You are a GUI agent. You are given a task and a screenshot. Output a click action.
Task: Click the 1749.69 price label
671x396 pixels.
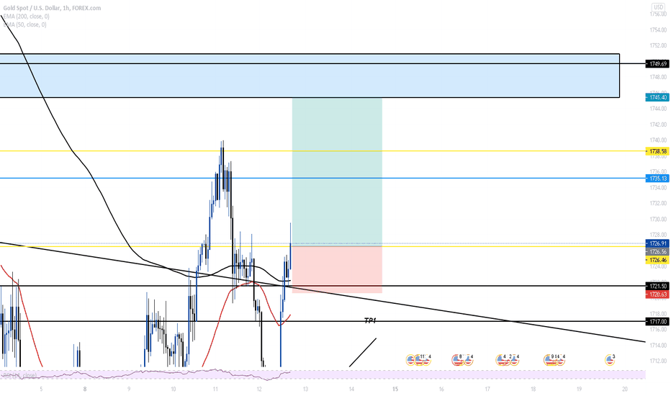657,64
